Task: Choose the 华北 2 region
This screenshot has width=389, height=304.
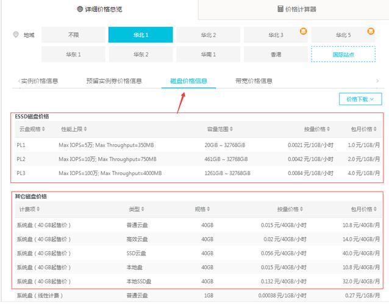Action: pyautogui.click(x=209, y=35)
